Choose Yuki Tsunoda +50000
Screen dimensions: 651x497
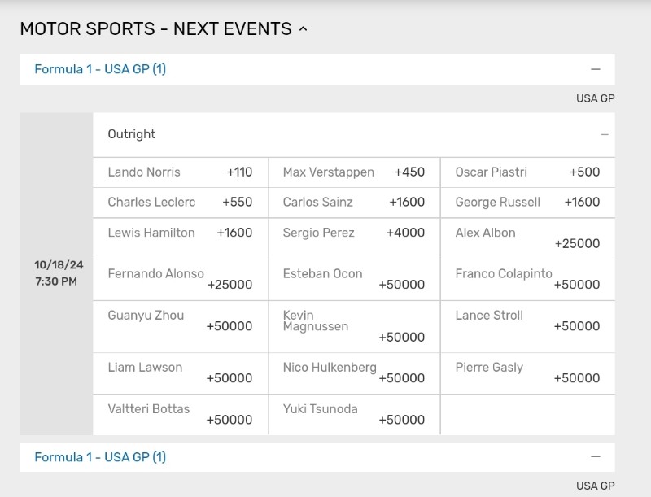(354, 415)
